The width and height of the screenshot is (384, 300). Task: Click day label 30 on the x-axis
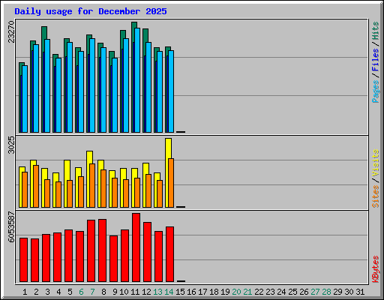pos(349,292)
